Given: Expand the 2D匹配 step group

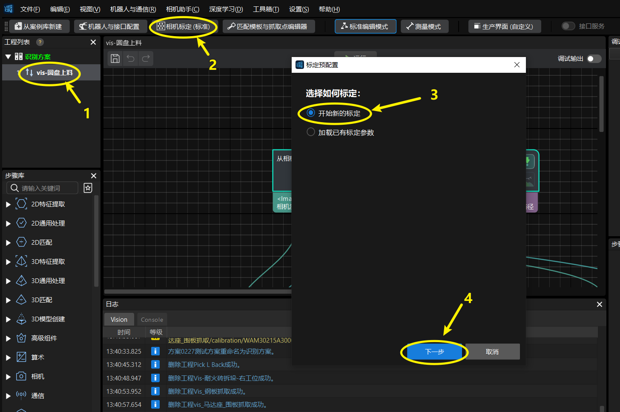Looking at the screenshot, I should pyautogui.click(x=8, y=243).
